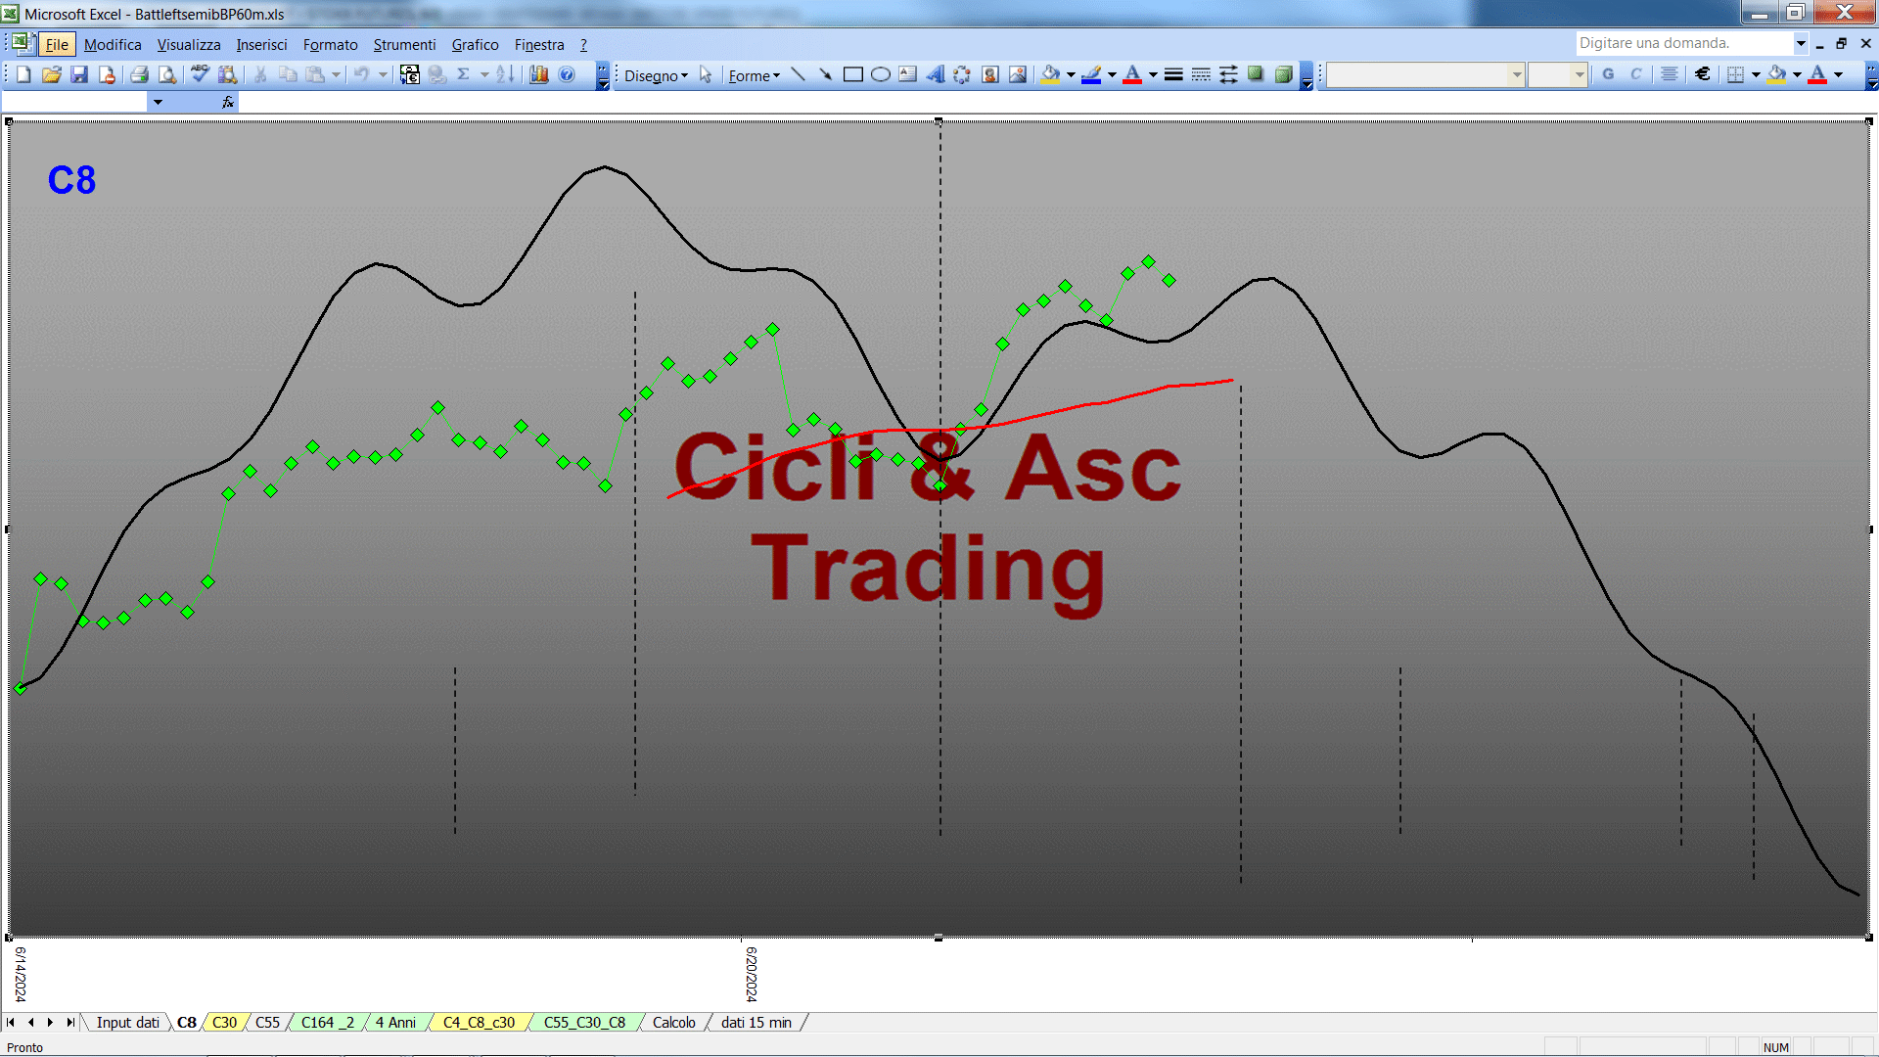
Task: Open Print Preview from the toolbar
Action: pyautogui.click(x=167, y=74)
